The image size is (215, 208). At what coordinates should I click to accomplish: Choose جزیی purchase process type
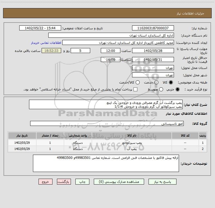[177, 89]
